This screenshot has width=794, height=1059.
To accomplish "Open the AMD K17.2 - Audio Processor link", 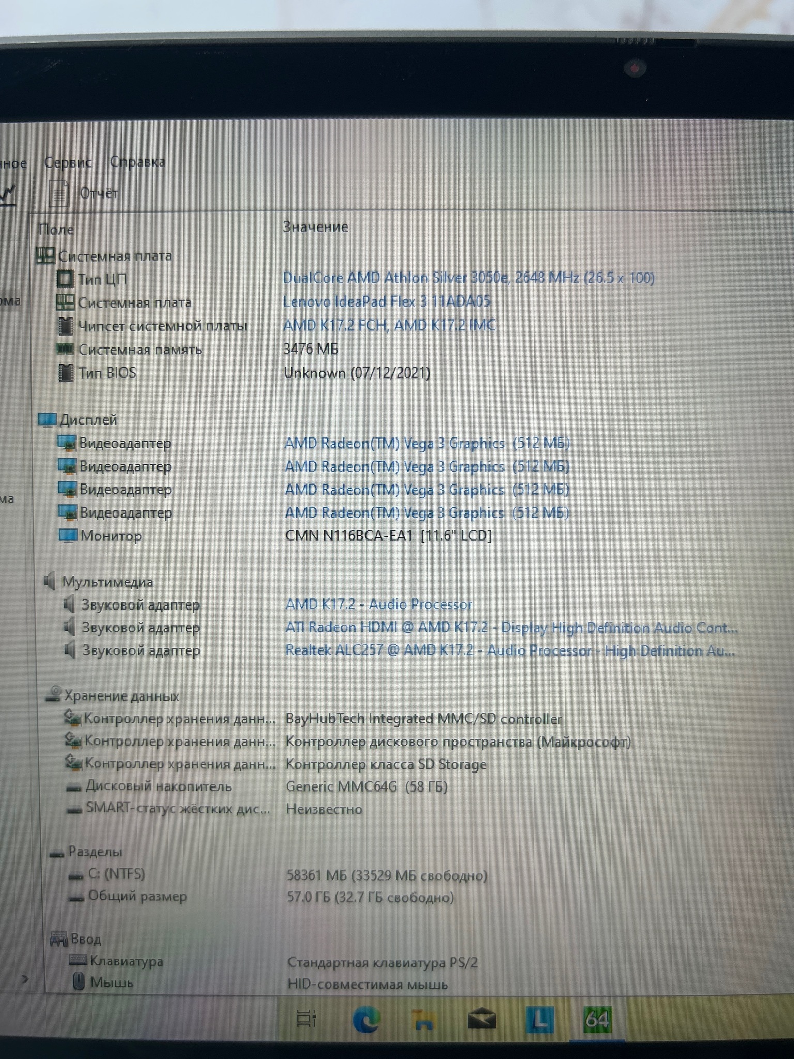I will pyautogui.click(x=379, y=604).
